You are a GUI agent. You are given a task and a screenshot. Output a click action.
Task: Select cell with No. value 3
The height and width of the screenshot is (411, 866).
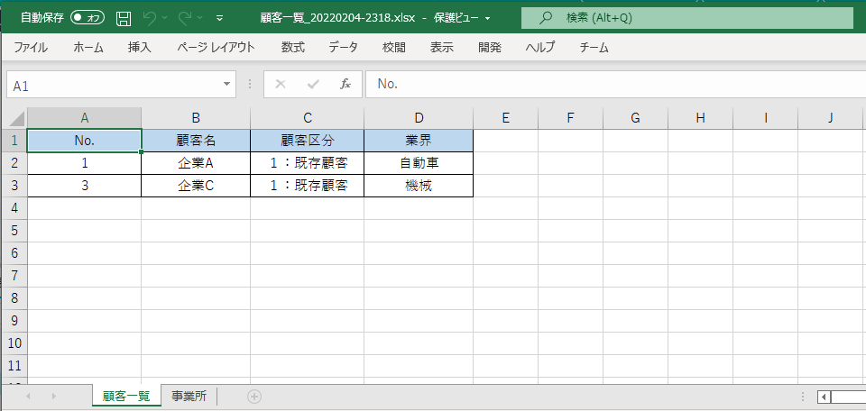85,186
